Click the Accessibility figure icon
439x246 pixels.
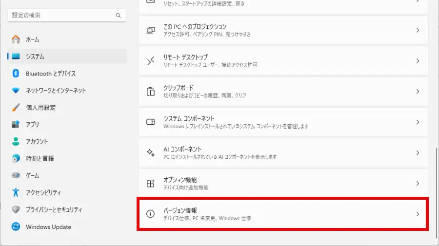[x=16, y=192]
